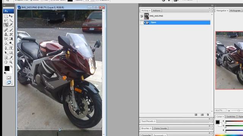
Task: Select the Dodge tool
Action: click(11, 43)
